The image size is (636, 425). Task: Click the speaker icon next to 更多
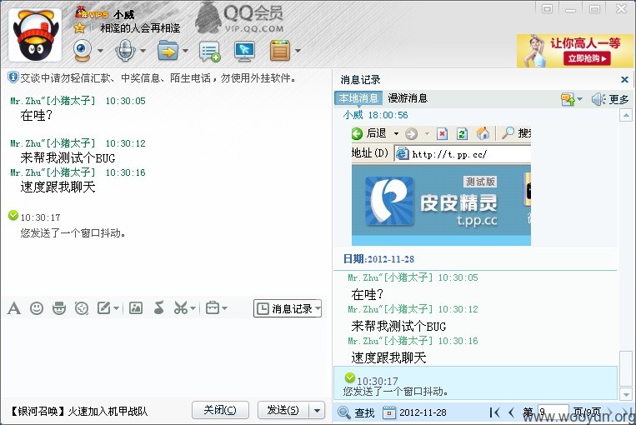click(598, 99)
